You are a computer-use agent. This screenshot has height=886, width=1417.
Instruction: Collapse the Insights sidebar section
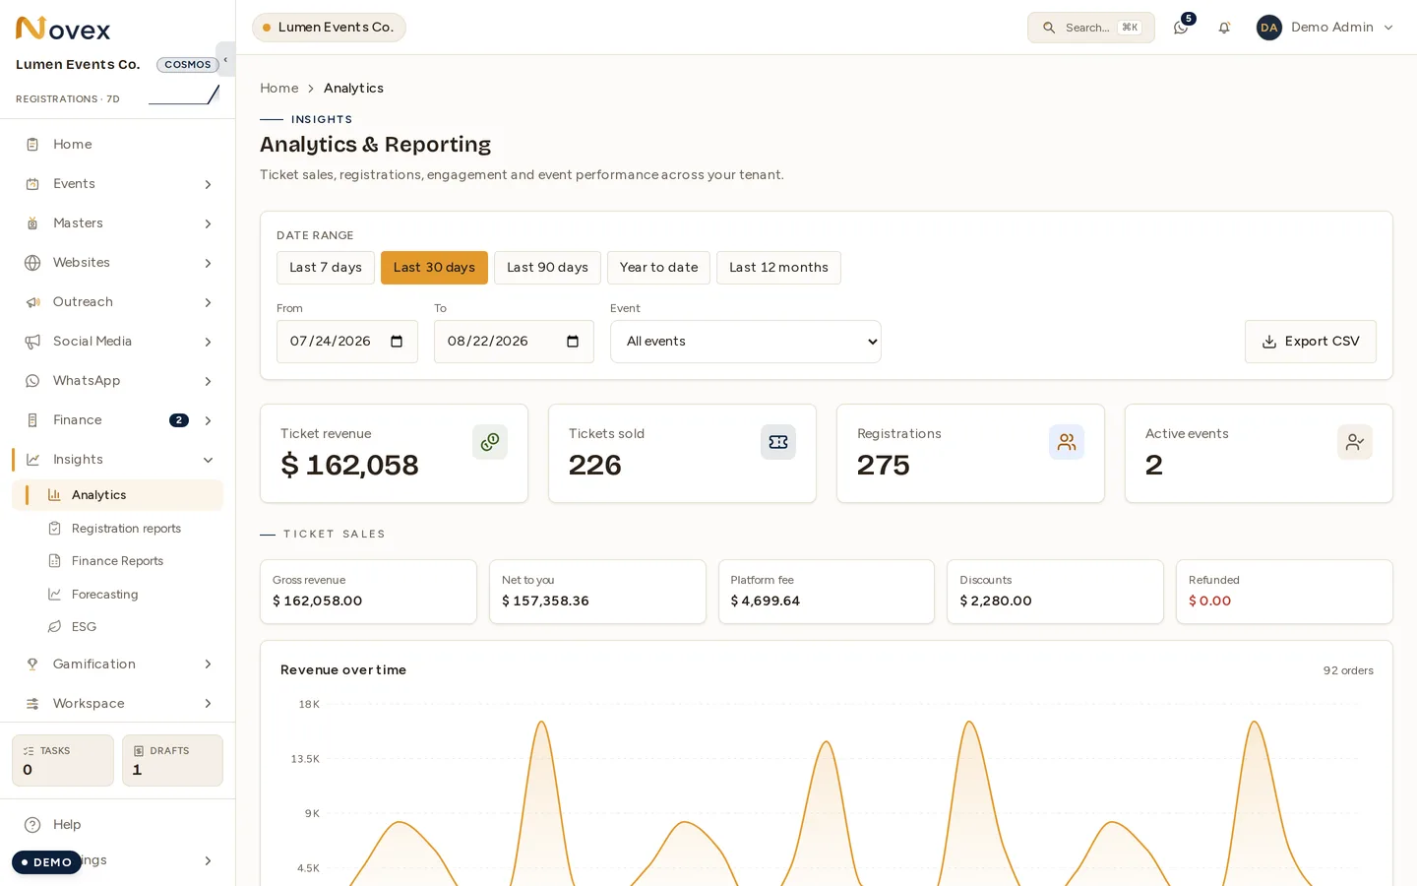tap(118, 460)
